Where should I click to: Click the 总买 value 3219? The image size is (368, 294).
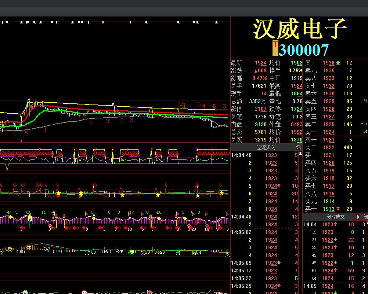[260, 140]
